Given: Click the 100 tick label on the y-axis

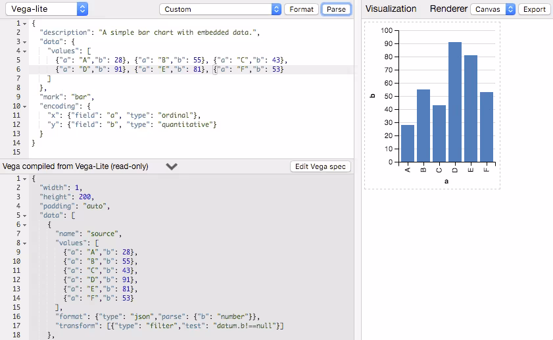Looking at the screenshot, I should coord(387,30).
